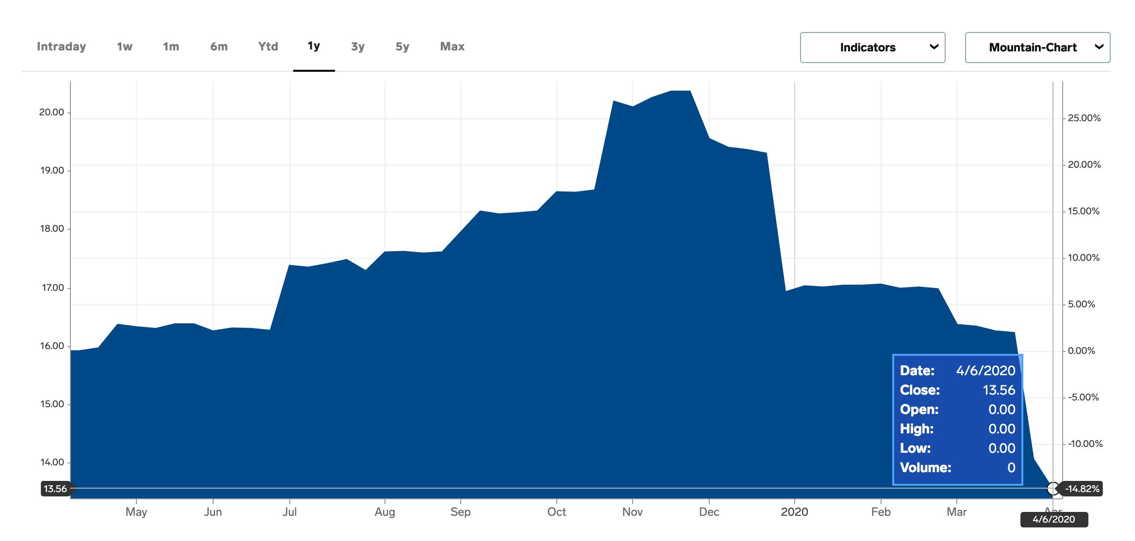1135x541 pixels.
Task: Click the Indicators dropdown chevron arrow
Action: [933, 47]
